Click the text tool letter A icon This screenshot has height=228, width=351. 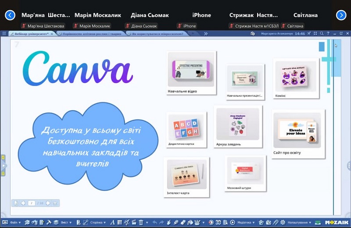point(113,222)
